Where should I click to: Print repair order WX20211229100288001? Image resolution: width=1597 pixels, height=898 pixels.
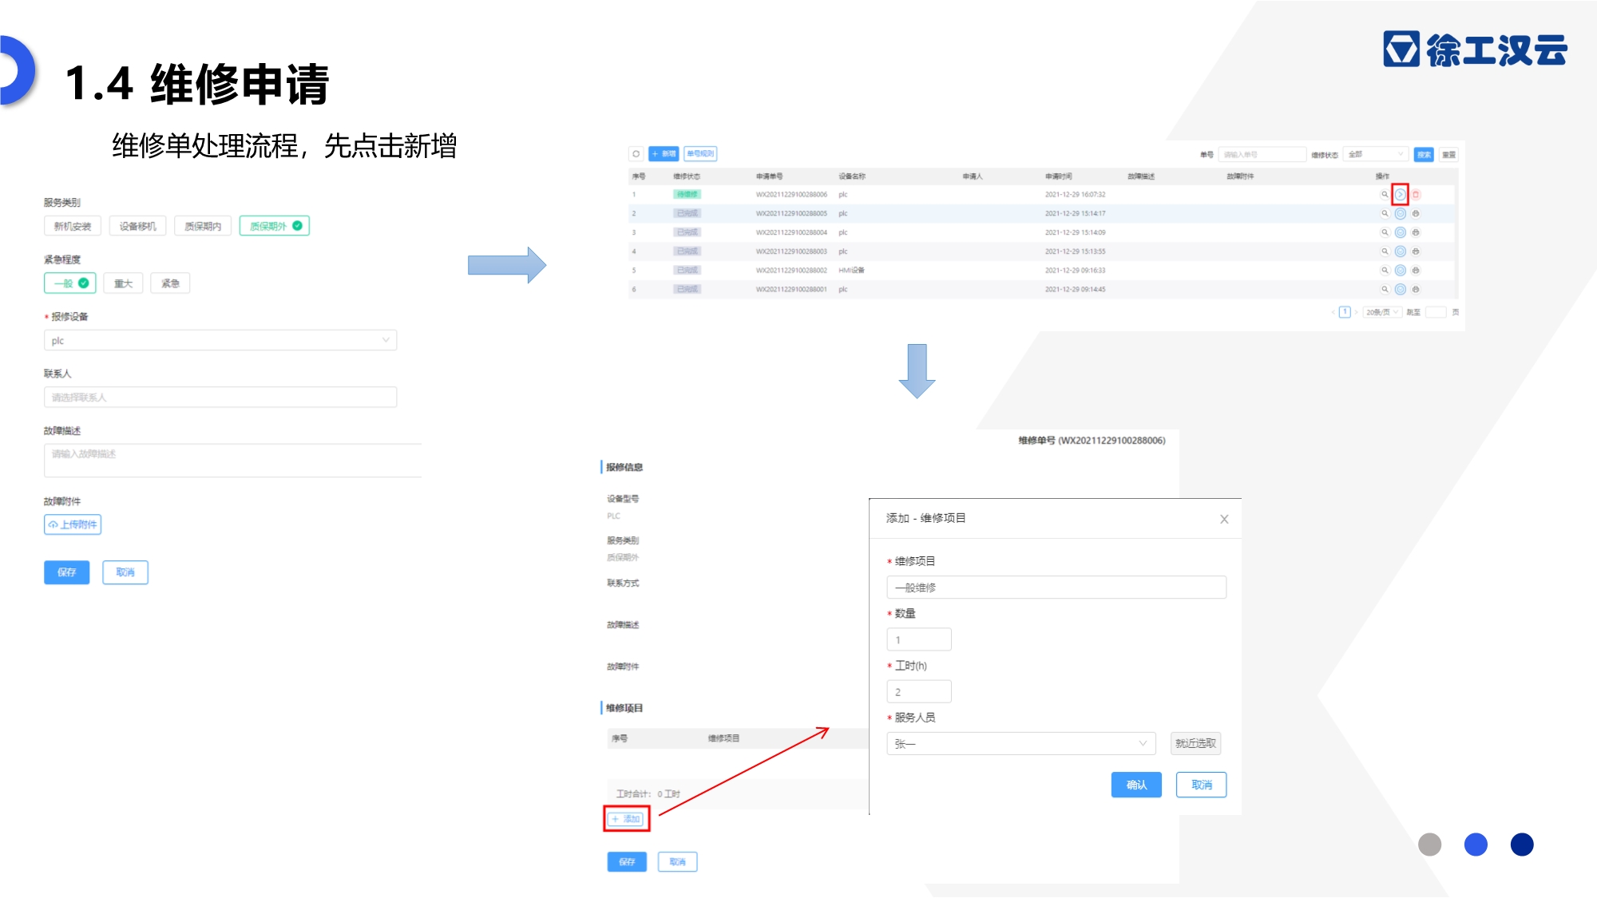[x=1416, y=289]
